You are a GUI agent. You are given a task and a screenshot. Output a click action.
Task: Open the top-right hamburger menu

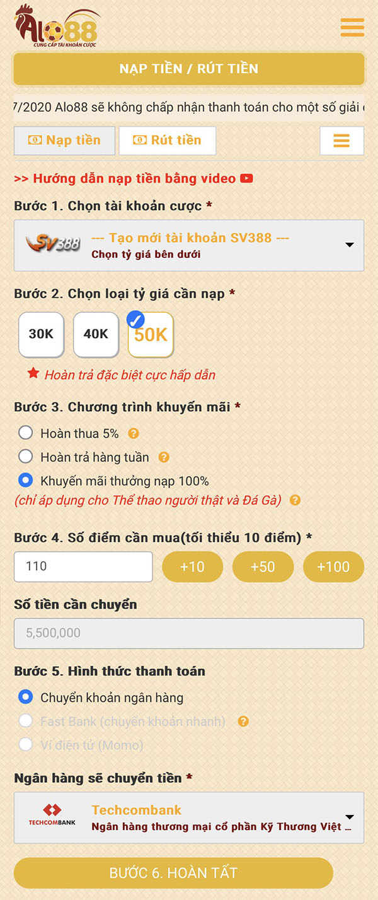(352, 28)
